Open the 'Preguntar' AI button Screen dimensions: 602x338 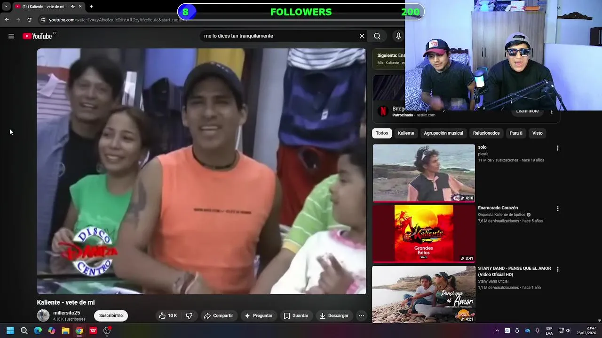(x=258, y=315)
